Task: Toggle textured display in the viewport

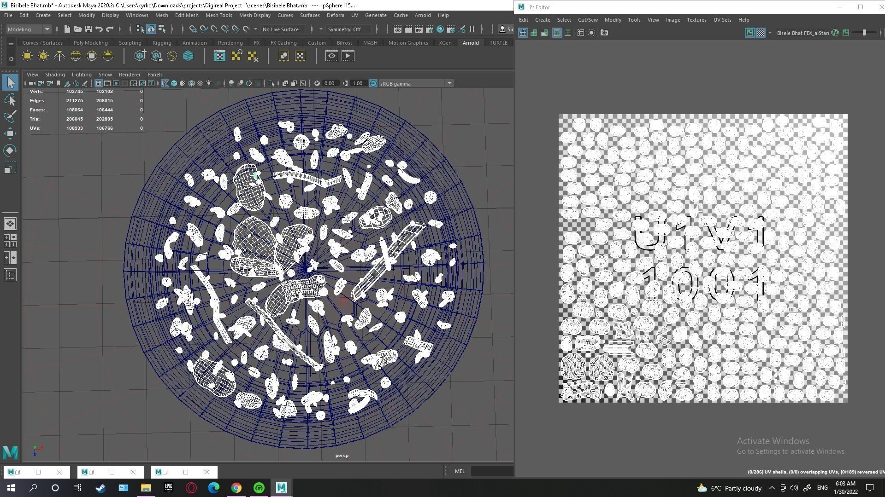Action: 200,83
